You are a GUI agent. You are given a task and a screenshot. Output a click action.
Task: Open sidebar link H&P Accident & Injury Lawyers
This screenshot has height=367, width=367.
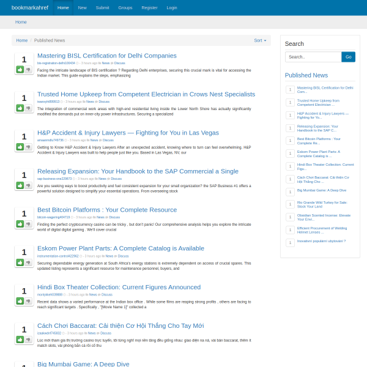point(323,116)
